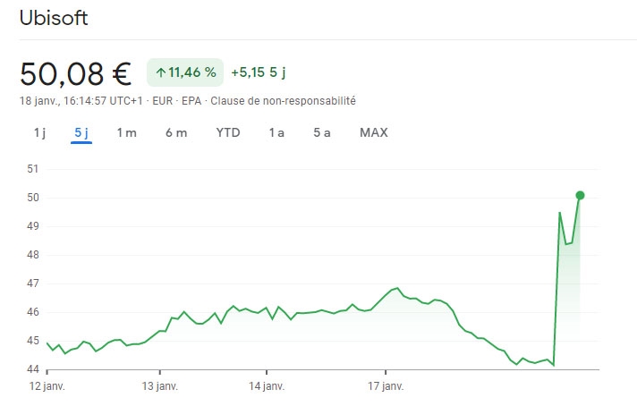Click the 51 value on the price axis

tap(33, 168)
